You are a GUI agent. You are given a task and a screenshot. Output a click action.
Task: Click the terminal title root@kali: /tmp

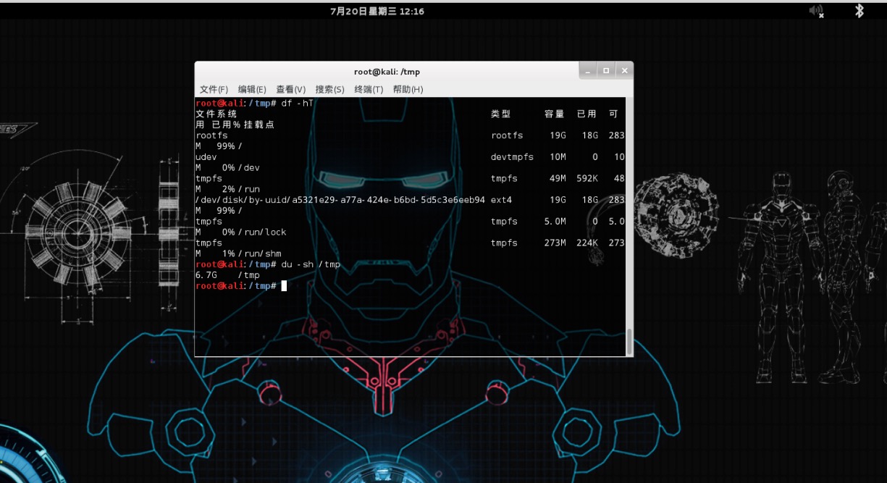pyautogui.click(x=387, y=72)
